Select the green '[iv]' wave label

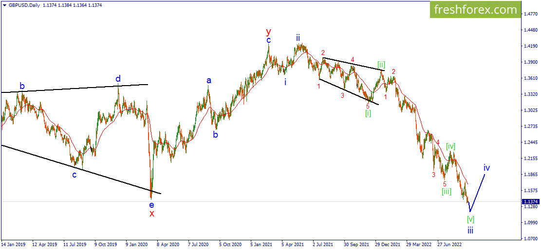450,146
